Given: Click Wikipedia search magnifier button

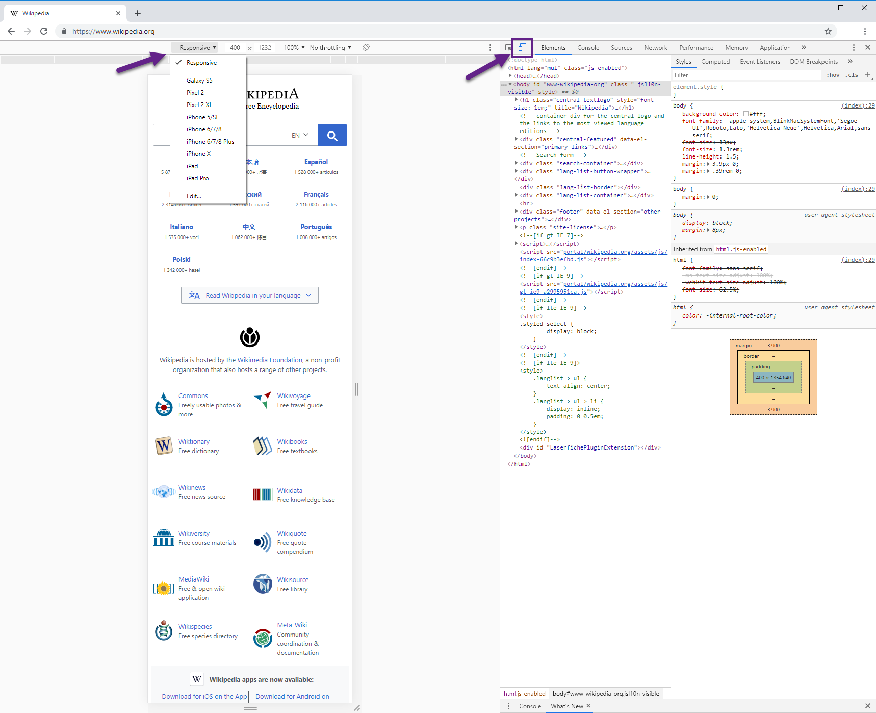Looking at the screenshot, I should (332, 135).
